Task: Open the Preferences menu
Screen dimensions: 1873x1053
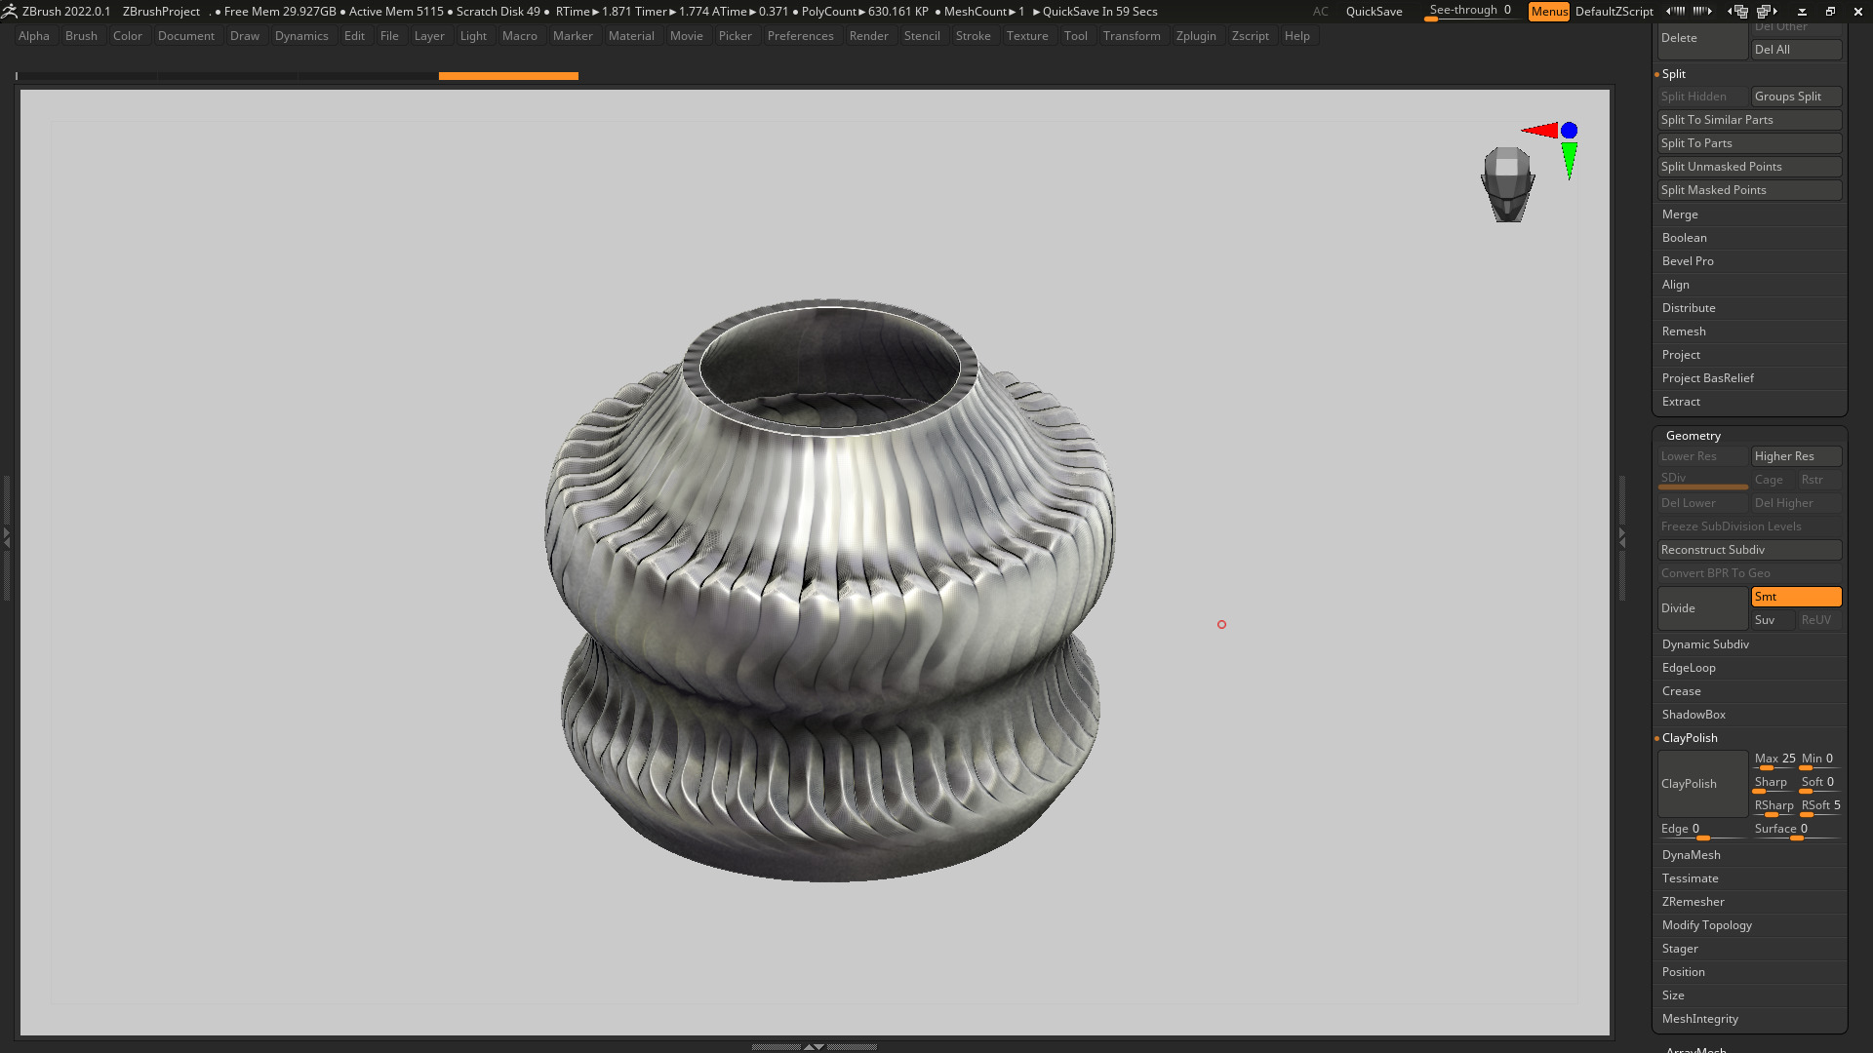Action: [x=800, y=36]
